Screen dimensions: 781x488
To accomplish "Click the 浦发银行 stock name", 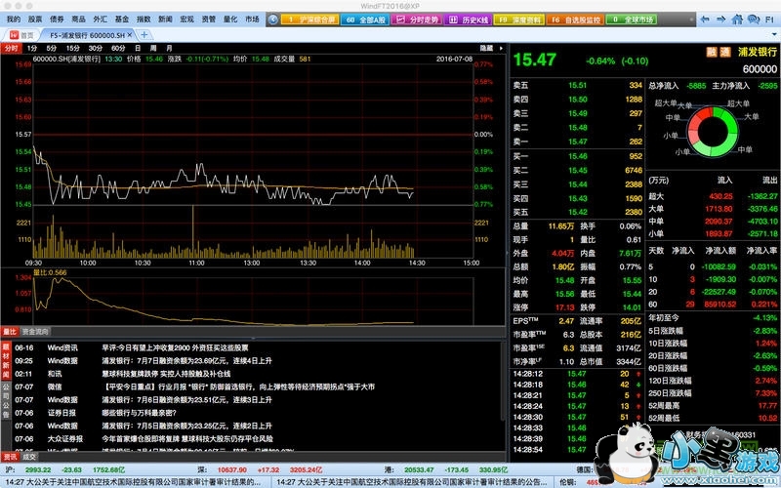I will tap(758, 52).
